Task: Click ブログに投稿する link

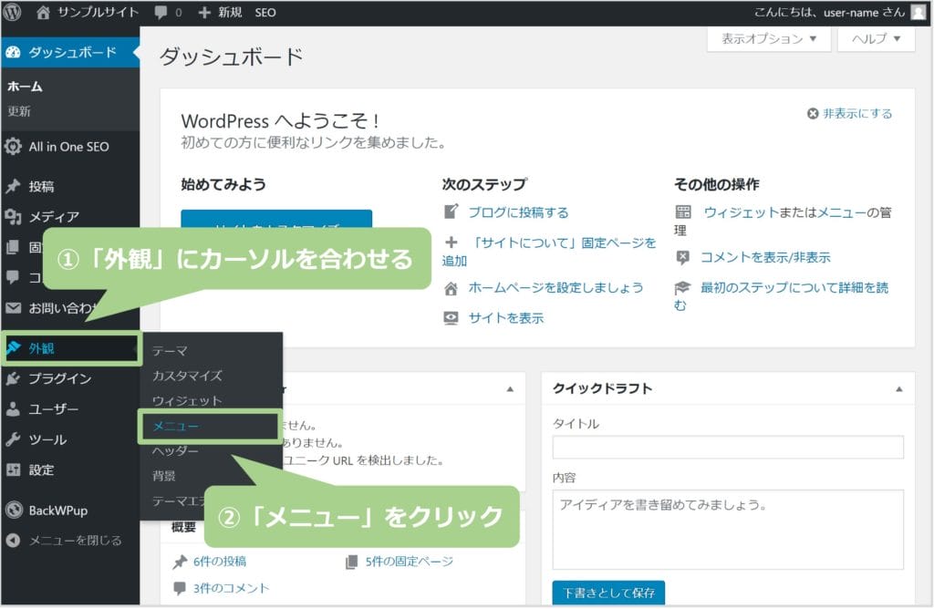Action: point(518,212)
